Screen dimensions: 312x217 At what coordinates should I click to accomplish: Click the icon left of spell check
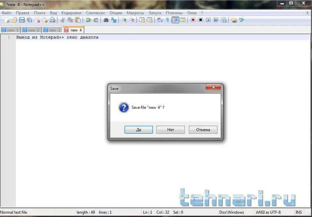(x=234, y=20)
